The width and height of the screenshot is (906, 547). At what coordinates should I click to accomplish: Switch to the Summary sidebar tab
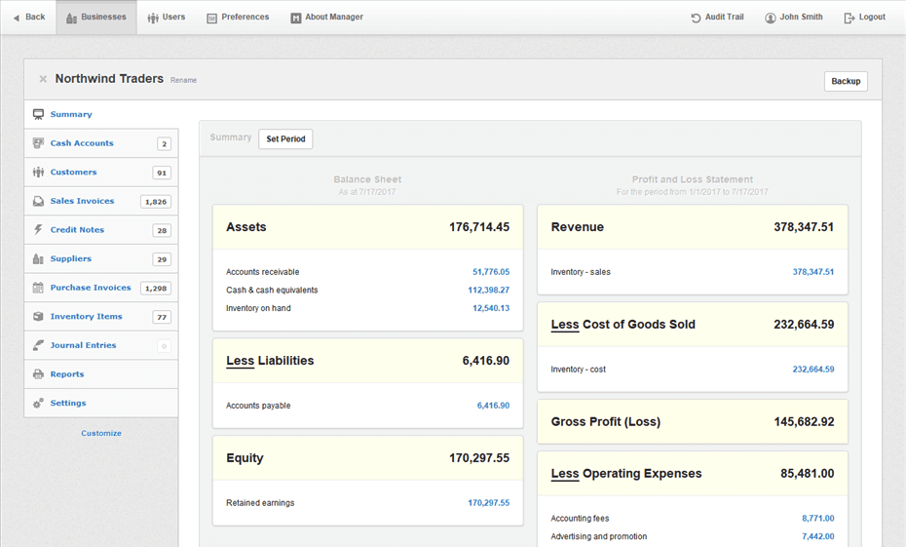[x=71, y=115]
